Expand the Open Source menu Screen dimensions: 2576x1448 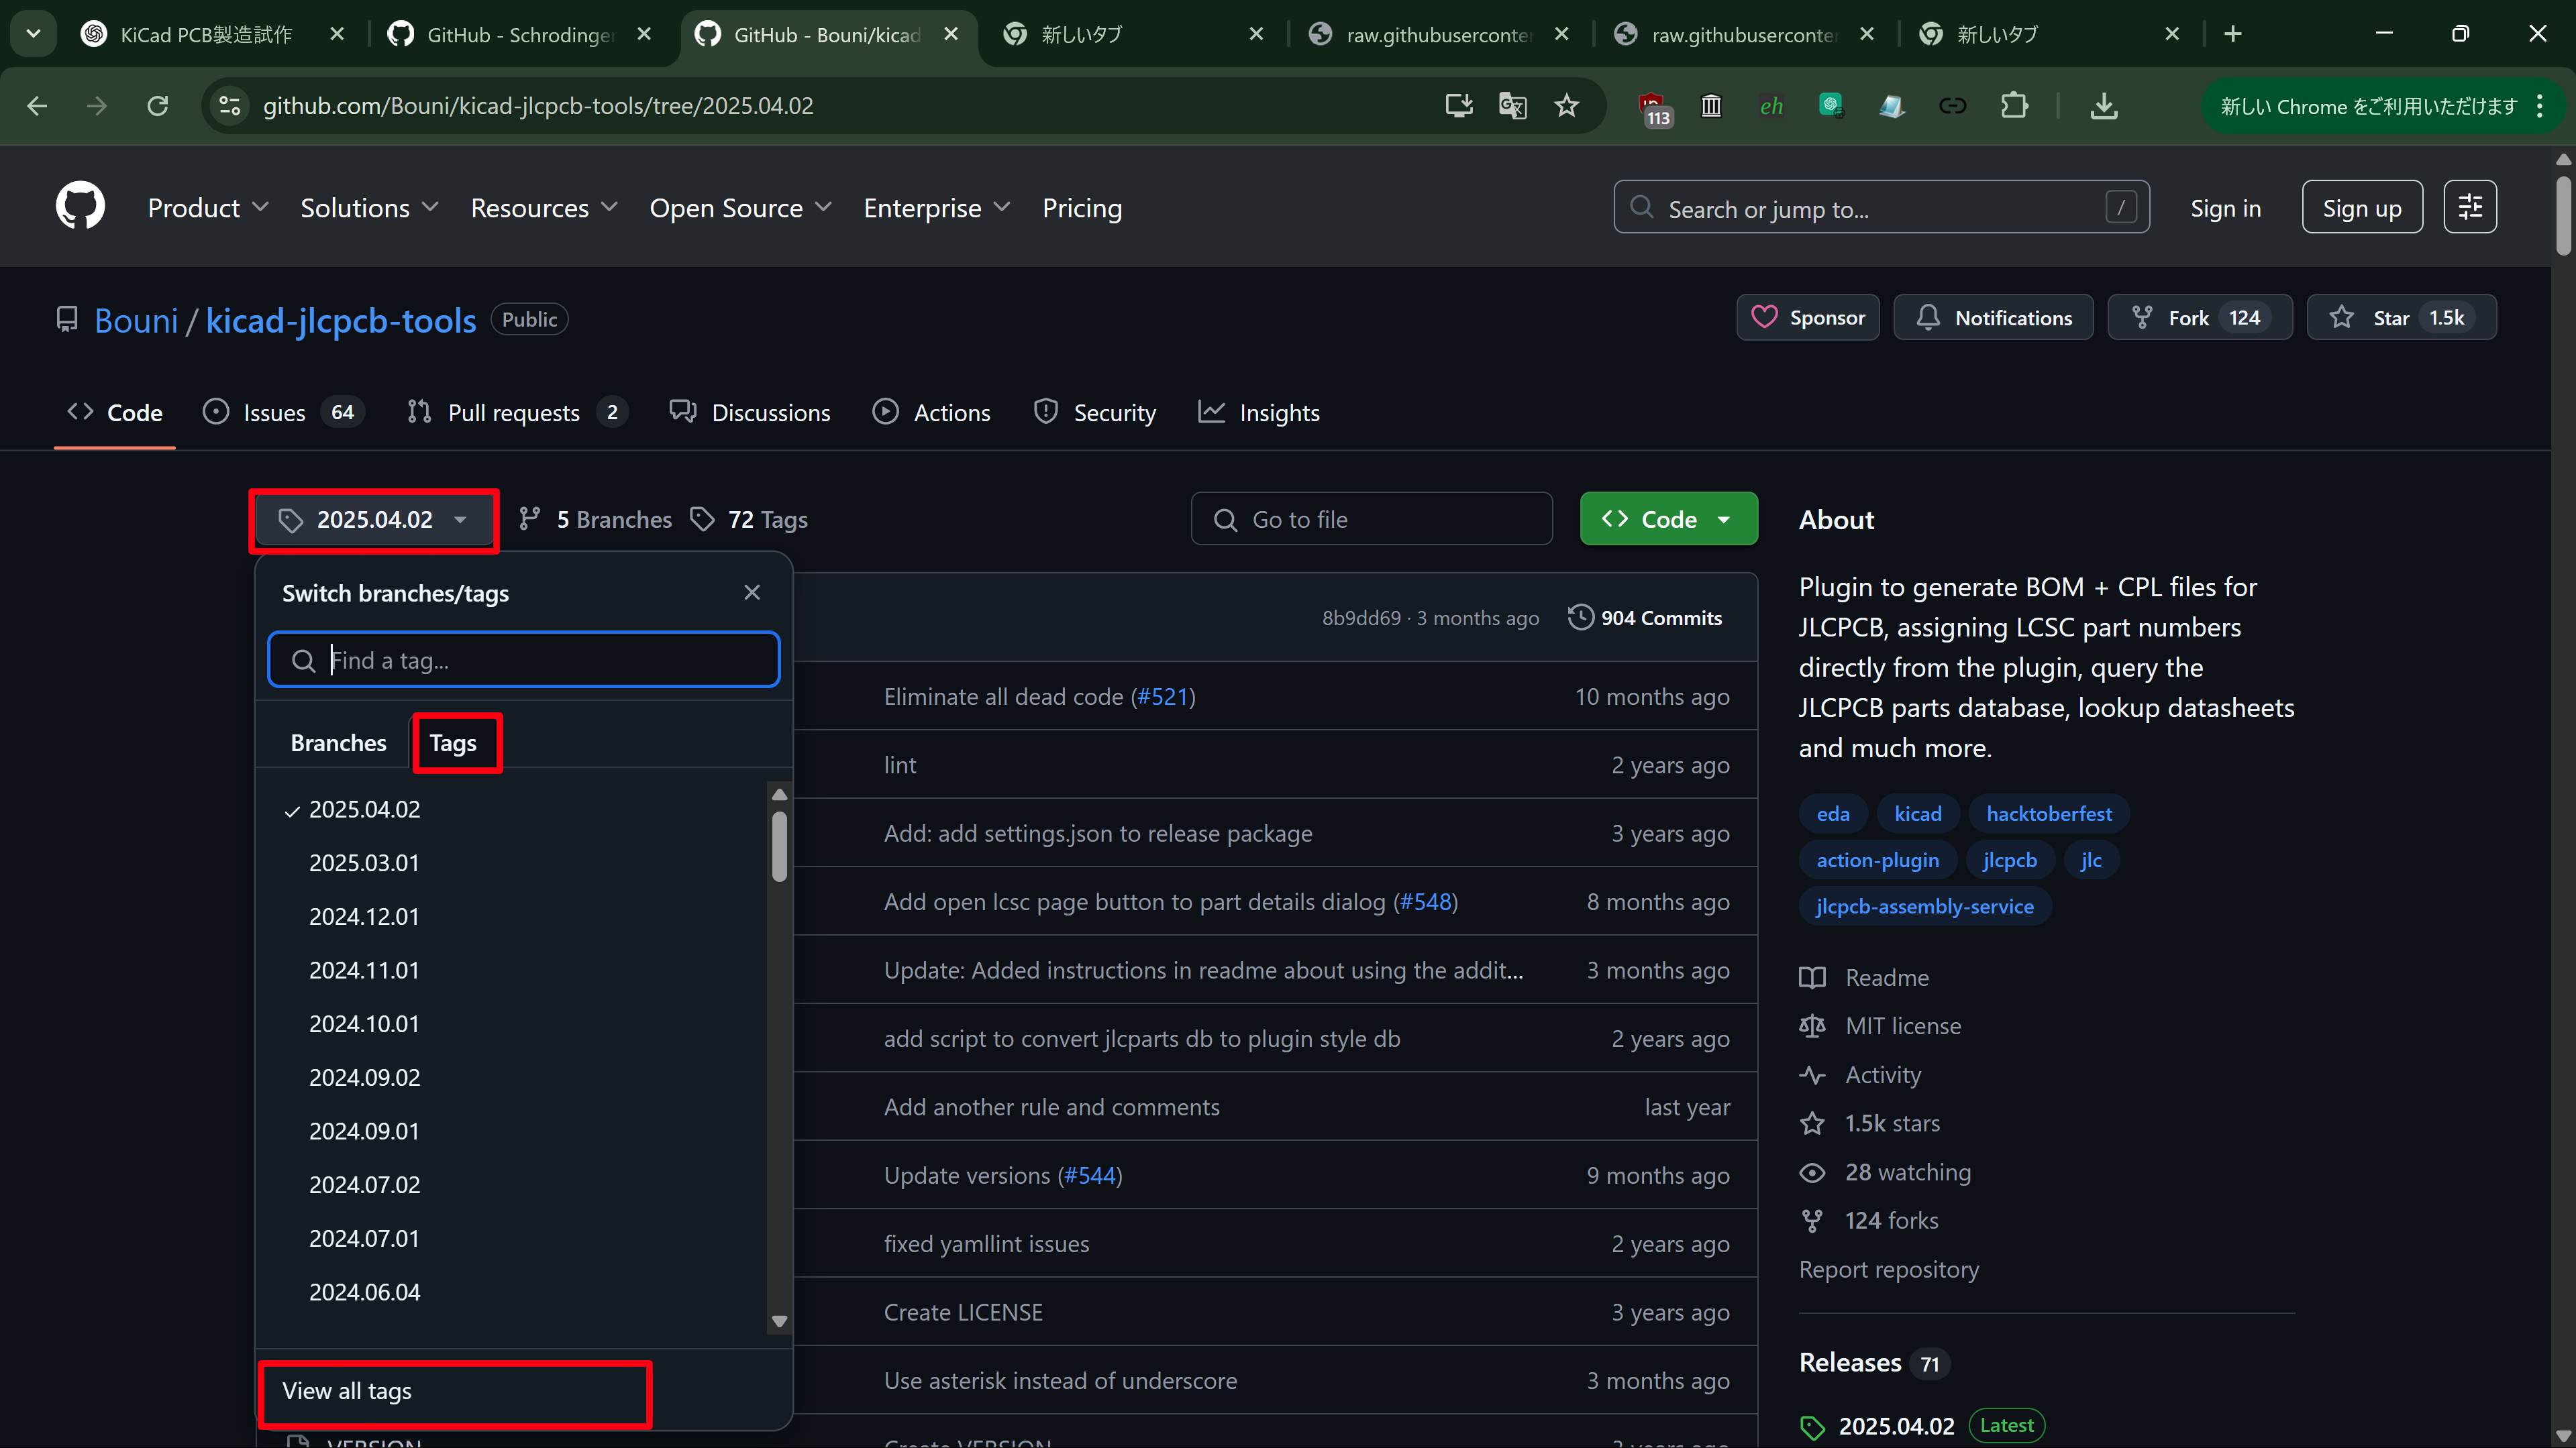coord(740,208)
